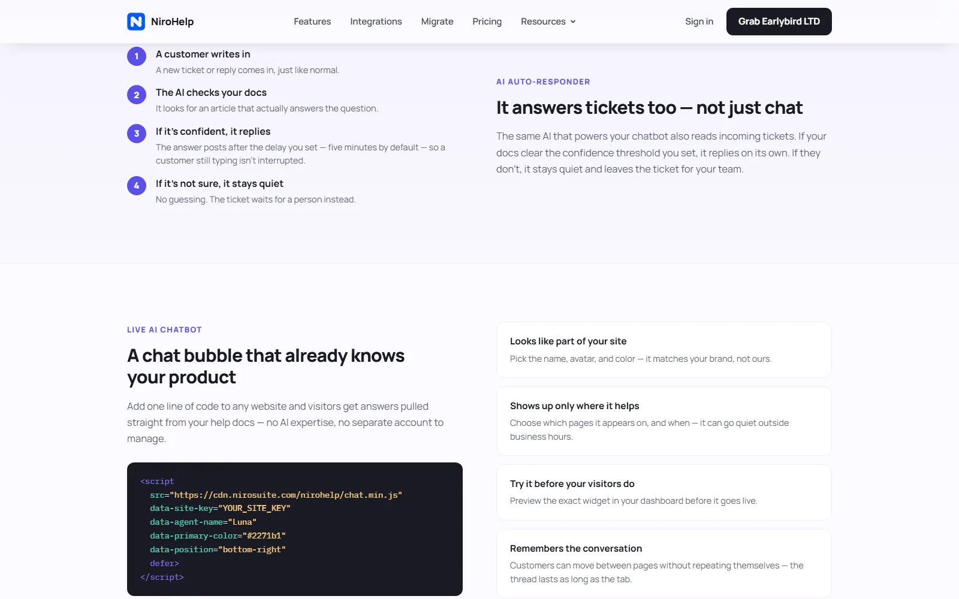The width and height of the screenshot is (959, 599).
Task: Click data-primary-color "#2271b1" code line
Action: pyautogui.click(x=218, y=536)
